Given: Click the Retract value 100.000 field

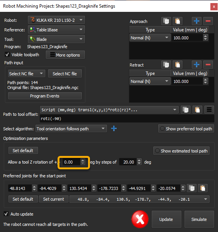Looking at the screenshot, I should click(187, 81).
